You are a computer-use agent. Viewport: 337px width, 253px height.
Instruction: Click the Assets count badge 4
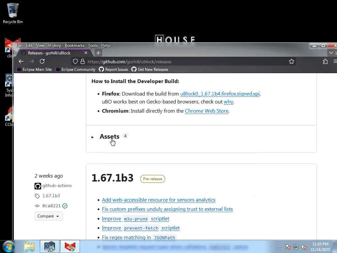click(125, 136)
